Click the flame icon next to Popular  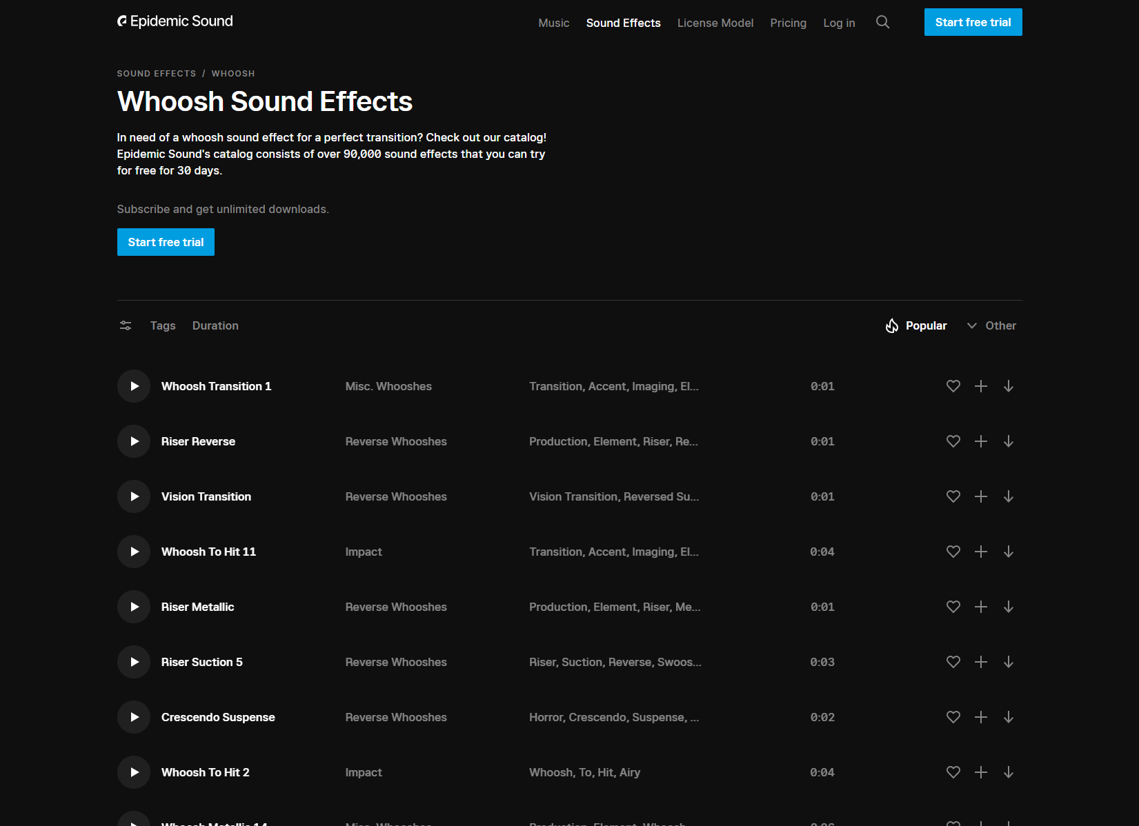(x=892, y=325)
